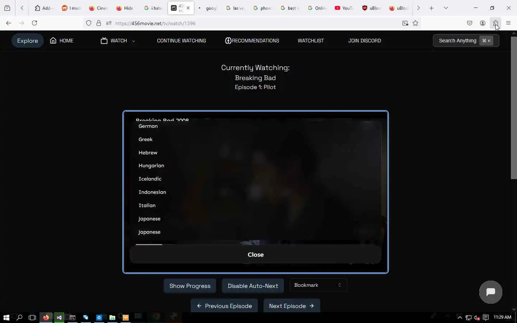Save to Pocket icon
517x323 pixels.
tap(470, 23)
